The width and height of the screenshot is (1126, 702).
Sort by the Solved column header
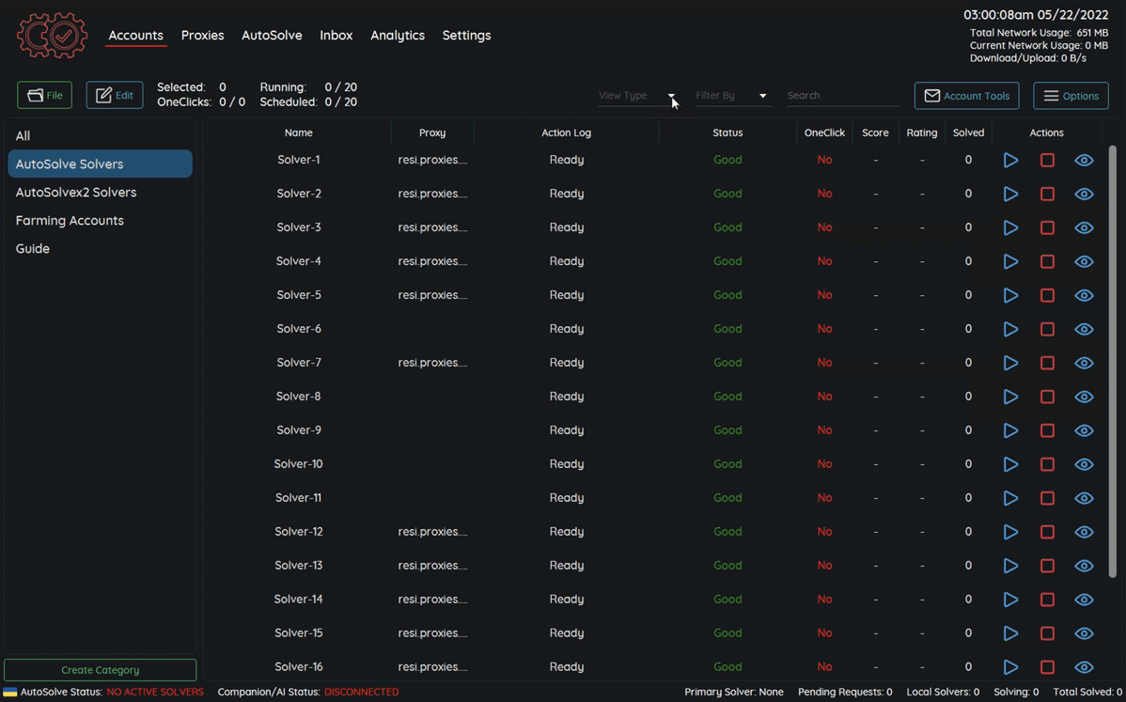click(968, 133)
